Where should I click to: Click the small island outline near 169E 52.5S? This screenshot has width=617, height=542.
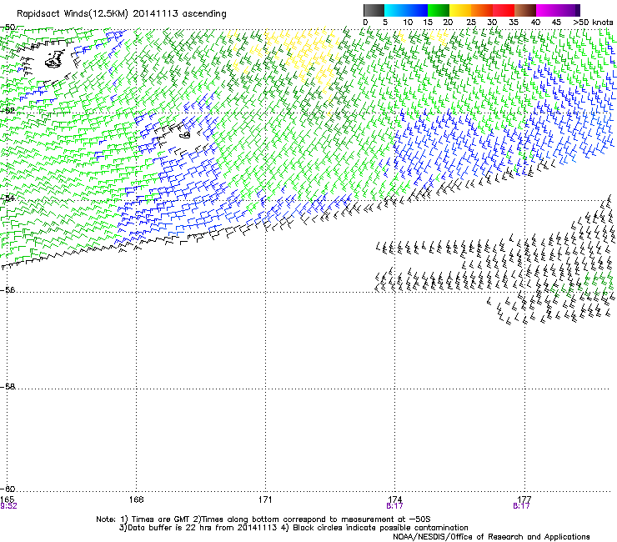(185, 135)
